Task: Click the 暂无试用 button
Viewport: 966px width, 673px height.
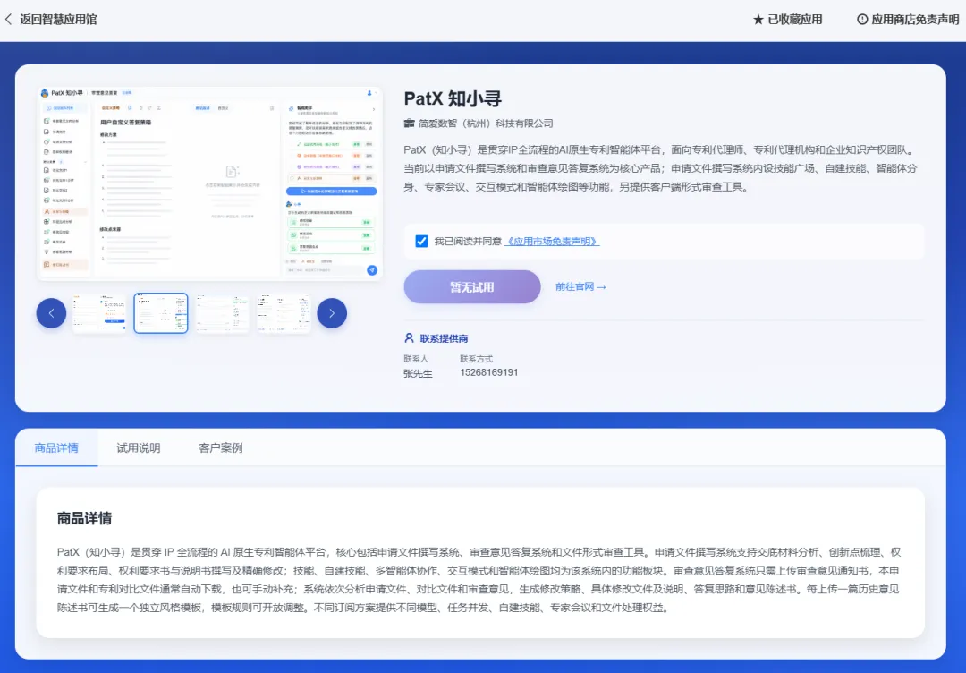Action: pyautogui.click(x=472, y=286)
